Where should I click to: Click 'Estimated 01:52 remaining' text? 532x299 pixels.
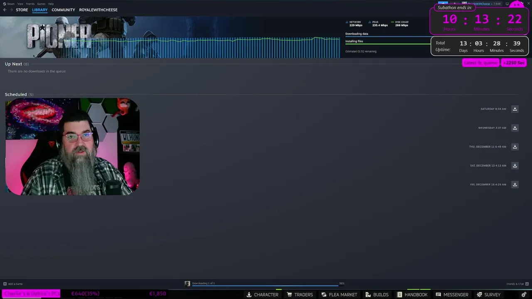click(x=361, y=51)
